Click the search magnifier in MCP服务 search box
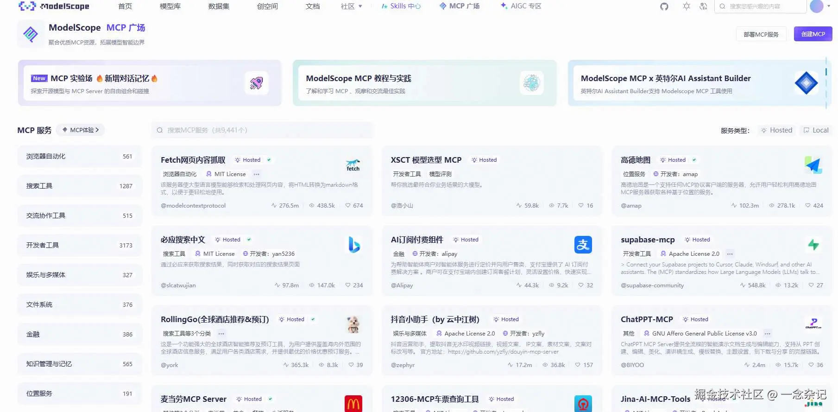Screen dimensions: 838x412 [160, 130]
